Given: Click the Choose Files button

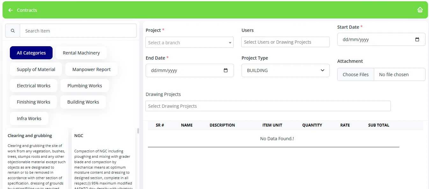Looking at the screenshot, I should 355,75.
